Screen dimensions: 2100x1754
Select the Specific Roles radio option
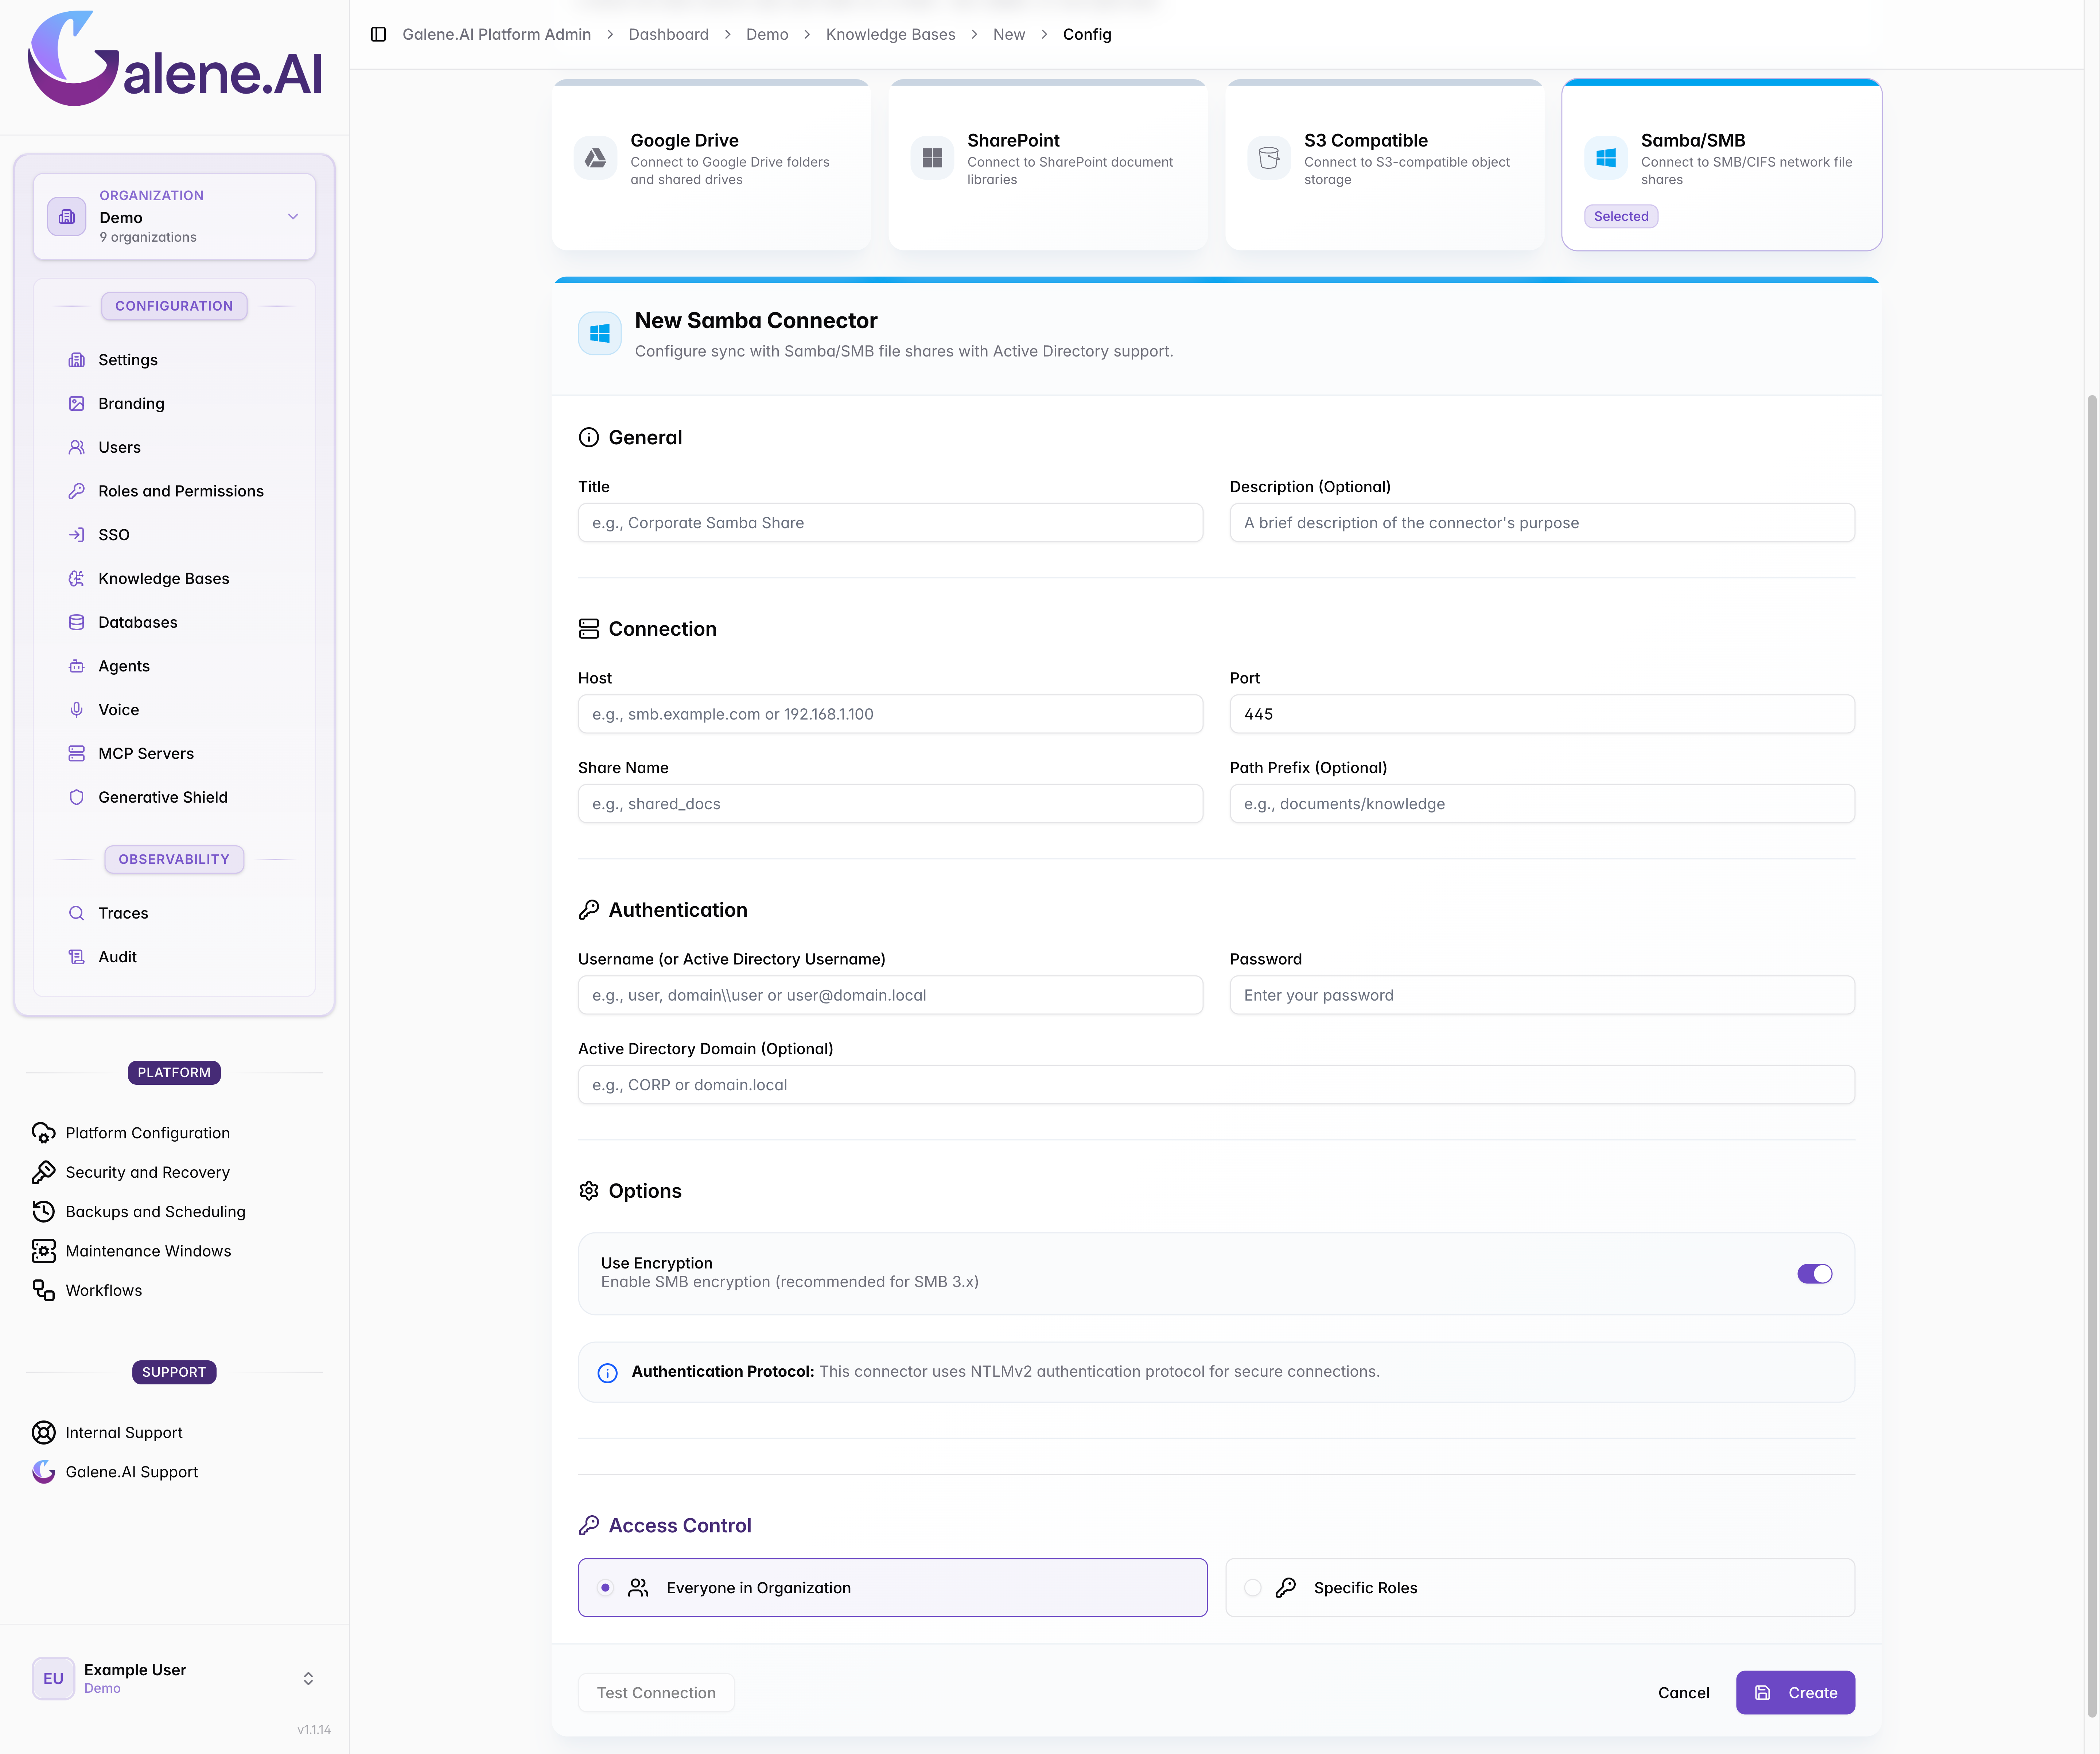pos(1252,1588)
